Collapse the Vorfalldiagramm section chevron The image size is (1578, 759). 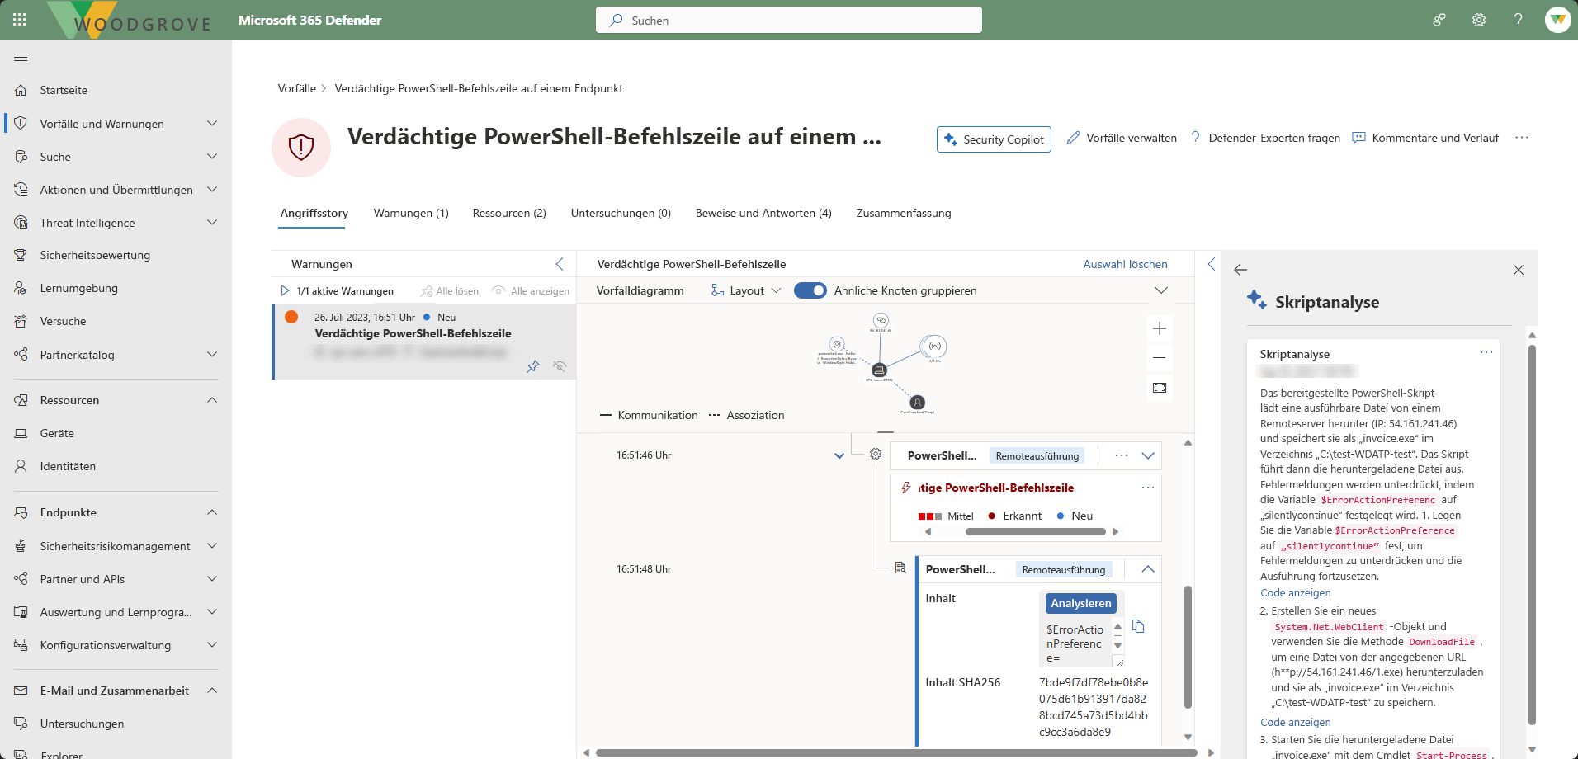1161,290
